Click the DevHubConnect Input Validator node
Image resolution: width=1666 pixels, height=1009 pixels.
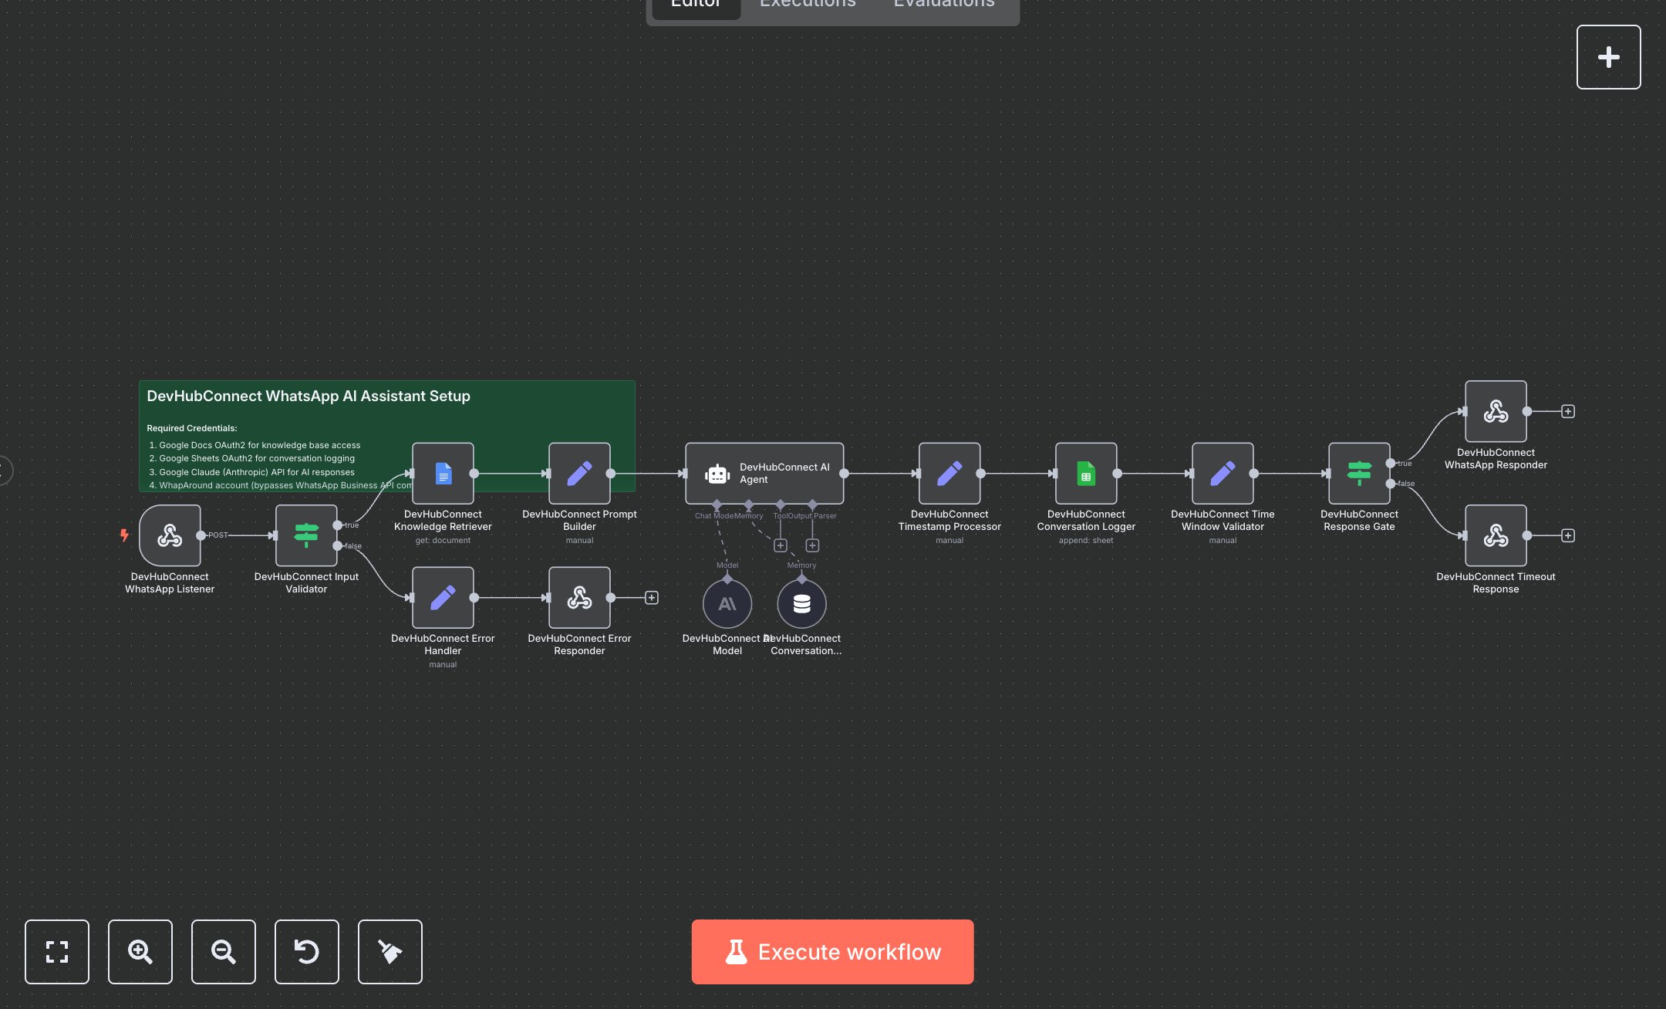point(306,535)
